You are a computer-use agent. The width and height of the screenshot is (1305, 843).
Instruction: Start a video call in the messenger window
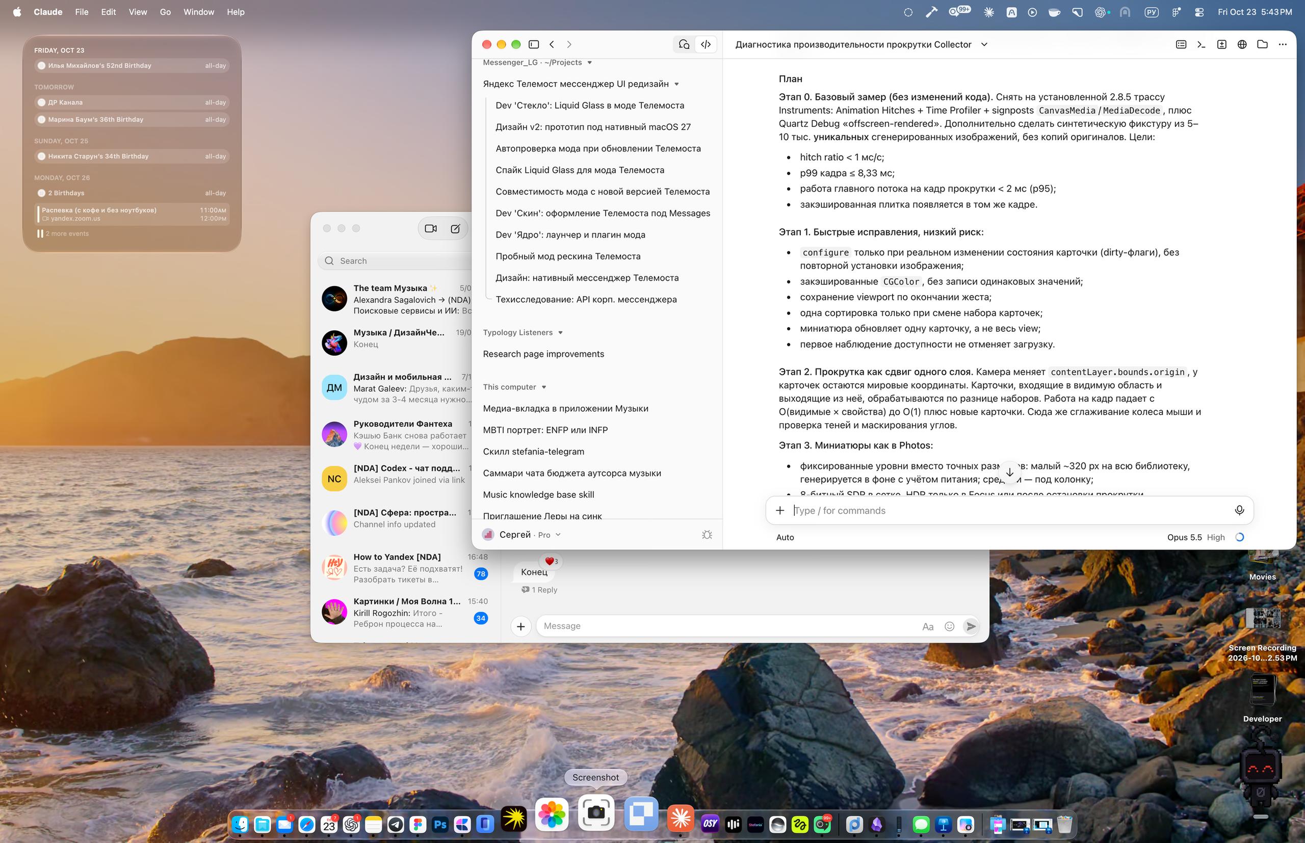coord(431,229)
